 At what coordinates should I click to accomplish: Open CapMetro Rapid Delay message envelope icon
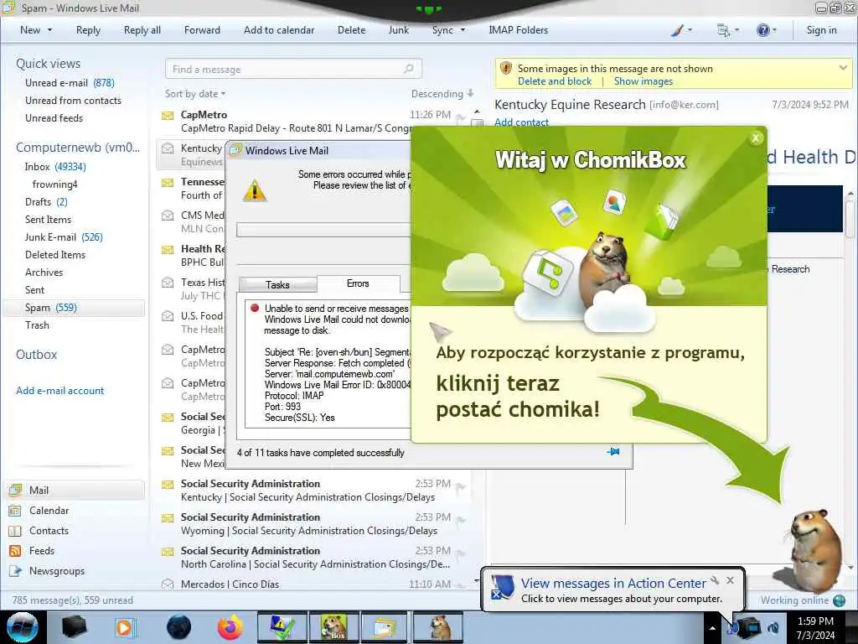coord(168,116)
